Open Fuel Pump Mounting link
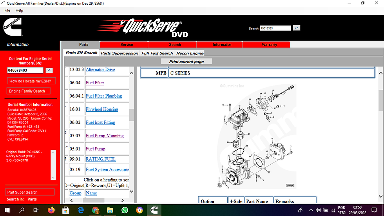384x216 pixels. point(105,136)
